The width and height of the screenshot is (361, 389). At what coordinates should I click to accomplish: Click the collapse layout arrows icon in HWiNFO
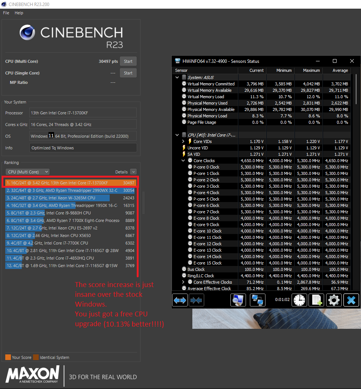pyautogui.click(x=196, y=300)
